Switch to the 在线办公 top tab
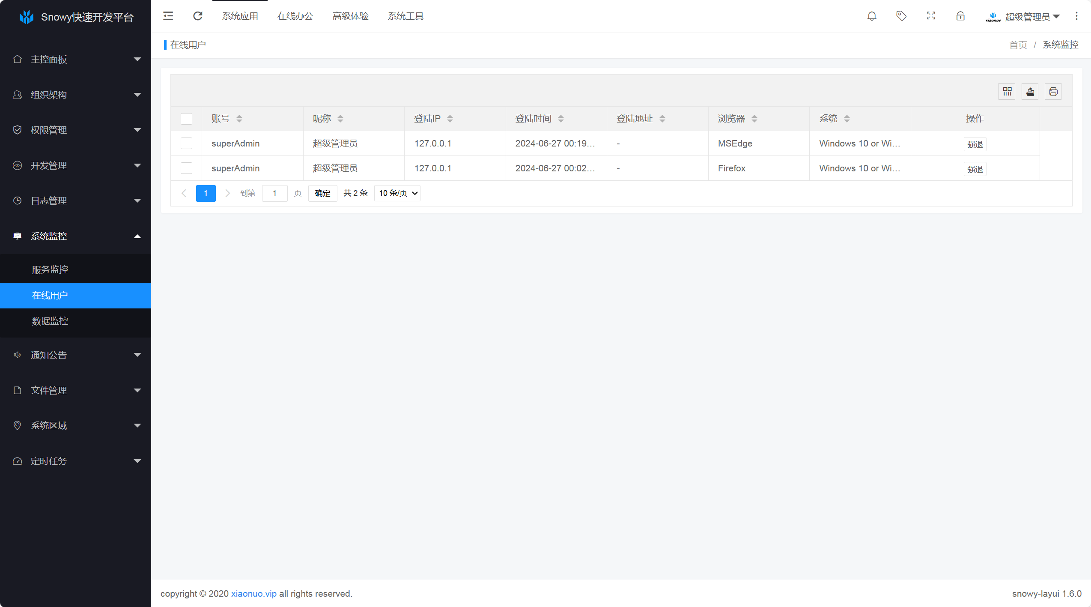 [295, 16]
